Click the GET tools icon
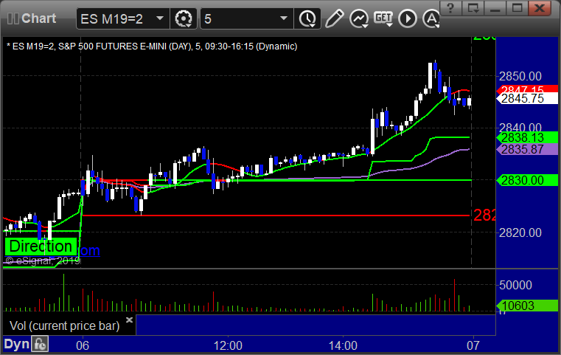Viewport: 561px width, 355px height. click(x=383, y=18)
